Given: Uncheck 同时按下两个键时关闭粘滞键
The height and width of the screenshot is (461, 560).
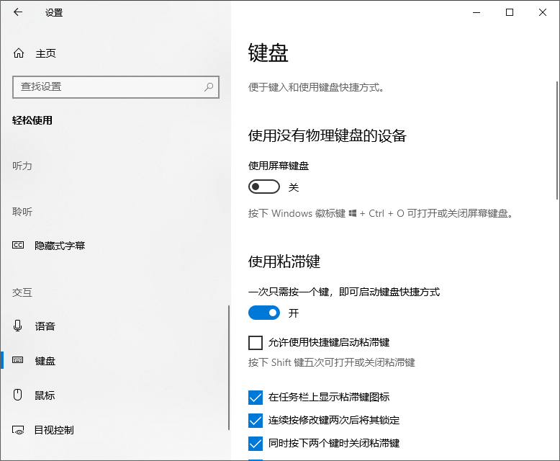Looking at the screenshot, I should click(256, 444).
